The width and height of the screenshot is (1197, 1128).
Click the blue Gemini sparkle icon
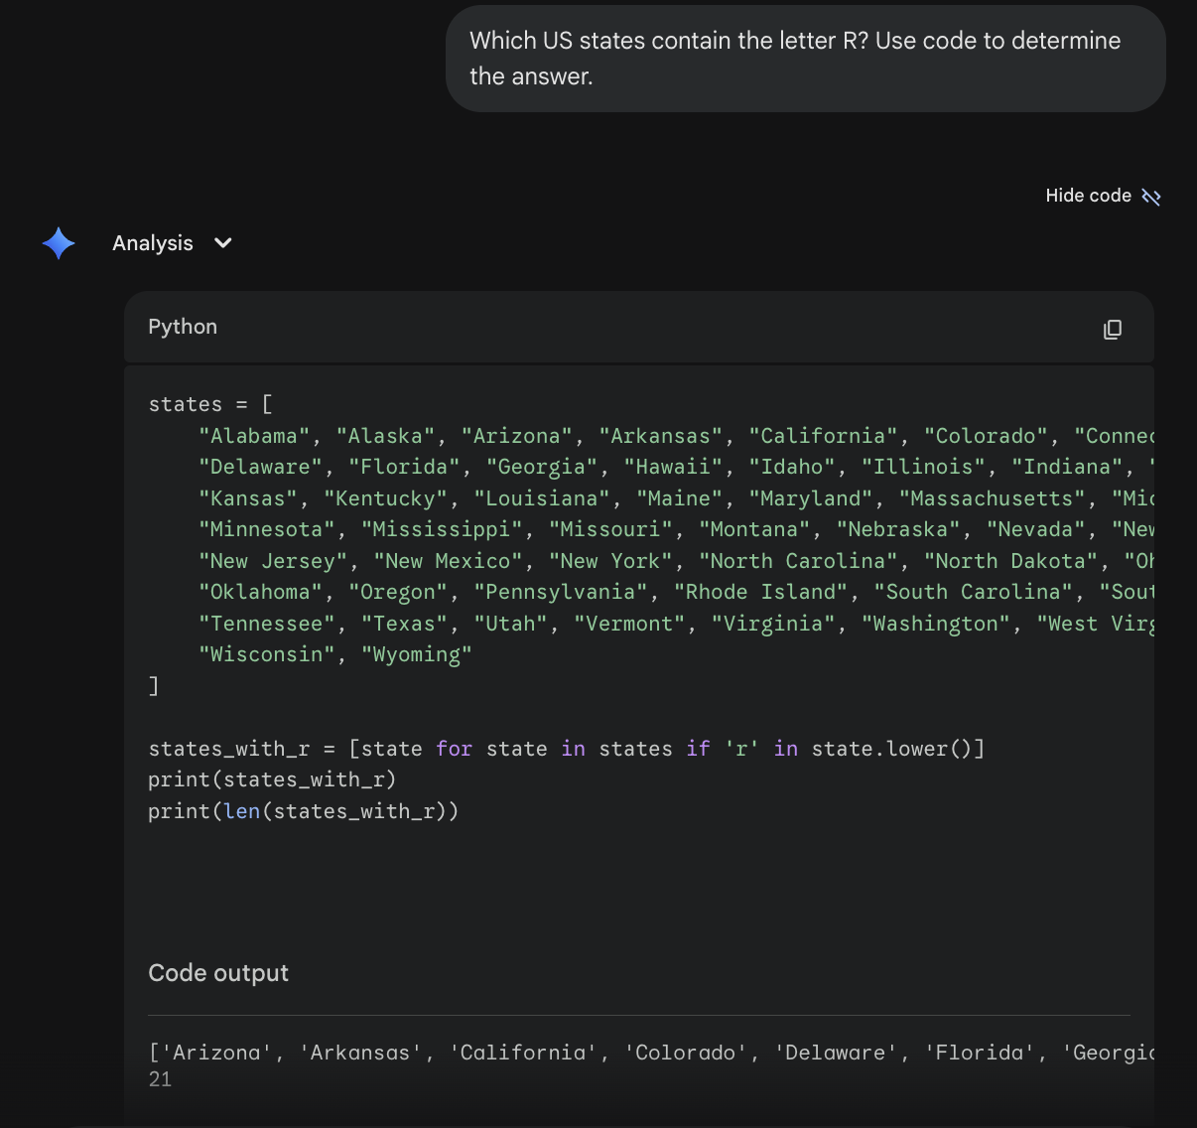(x=59, y=243)
